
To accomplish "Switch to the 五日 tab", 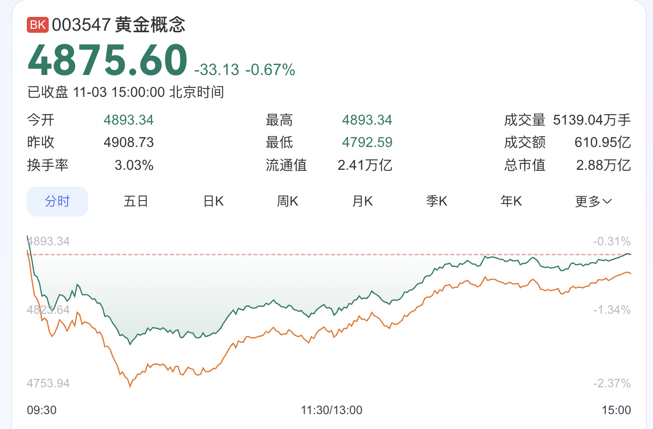I will point(136,202).
